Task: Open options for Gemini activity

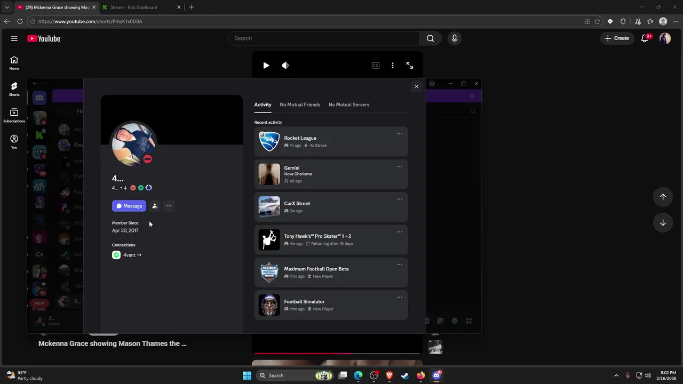Action: click(x=399, y=166)
